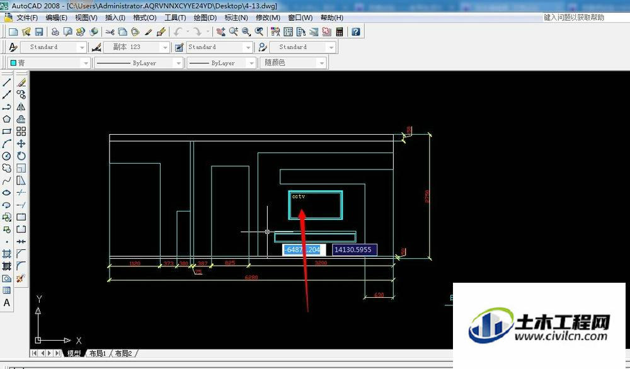Open the 标注(N) menu

(x=236, y=18)
